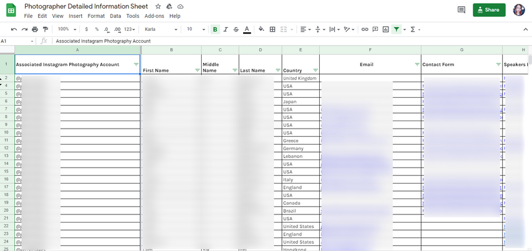Toggle strikethrough formatting
This screenshot has width=532, height=251.
pyautogui.click(x=236, y=29)
